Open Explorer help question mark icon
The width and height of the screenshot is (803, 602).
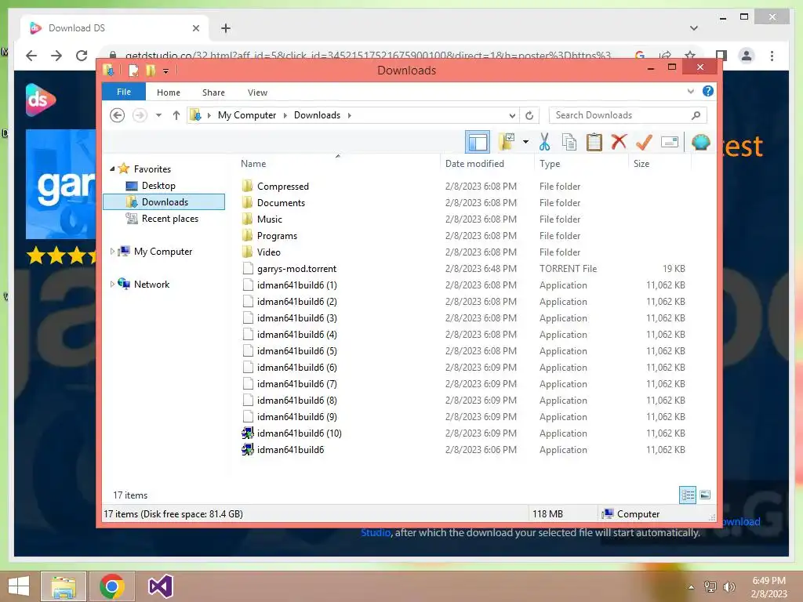(x=708, y=91)
